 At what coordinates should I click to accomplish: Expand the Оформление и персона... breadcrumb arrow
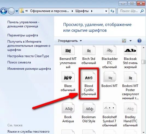click(x=72, y=11)
